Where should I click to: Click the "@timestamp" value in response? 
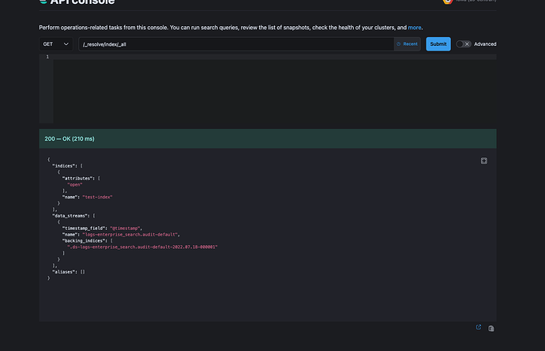pyautogui.click(x=125, y=228)
